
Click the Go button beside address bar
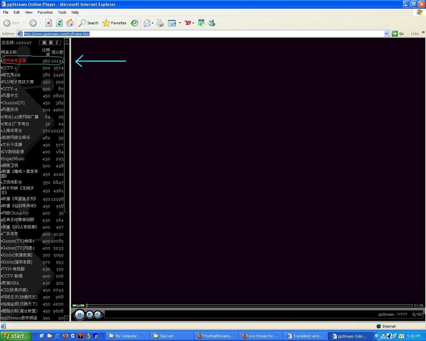click(x=398, y=34)
